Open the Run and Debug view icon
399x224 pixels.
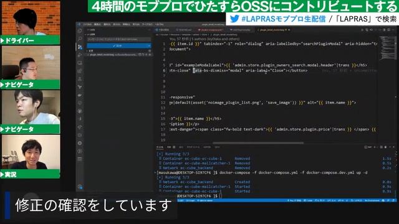point(80,55)
